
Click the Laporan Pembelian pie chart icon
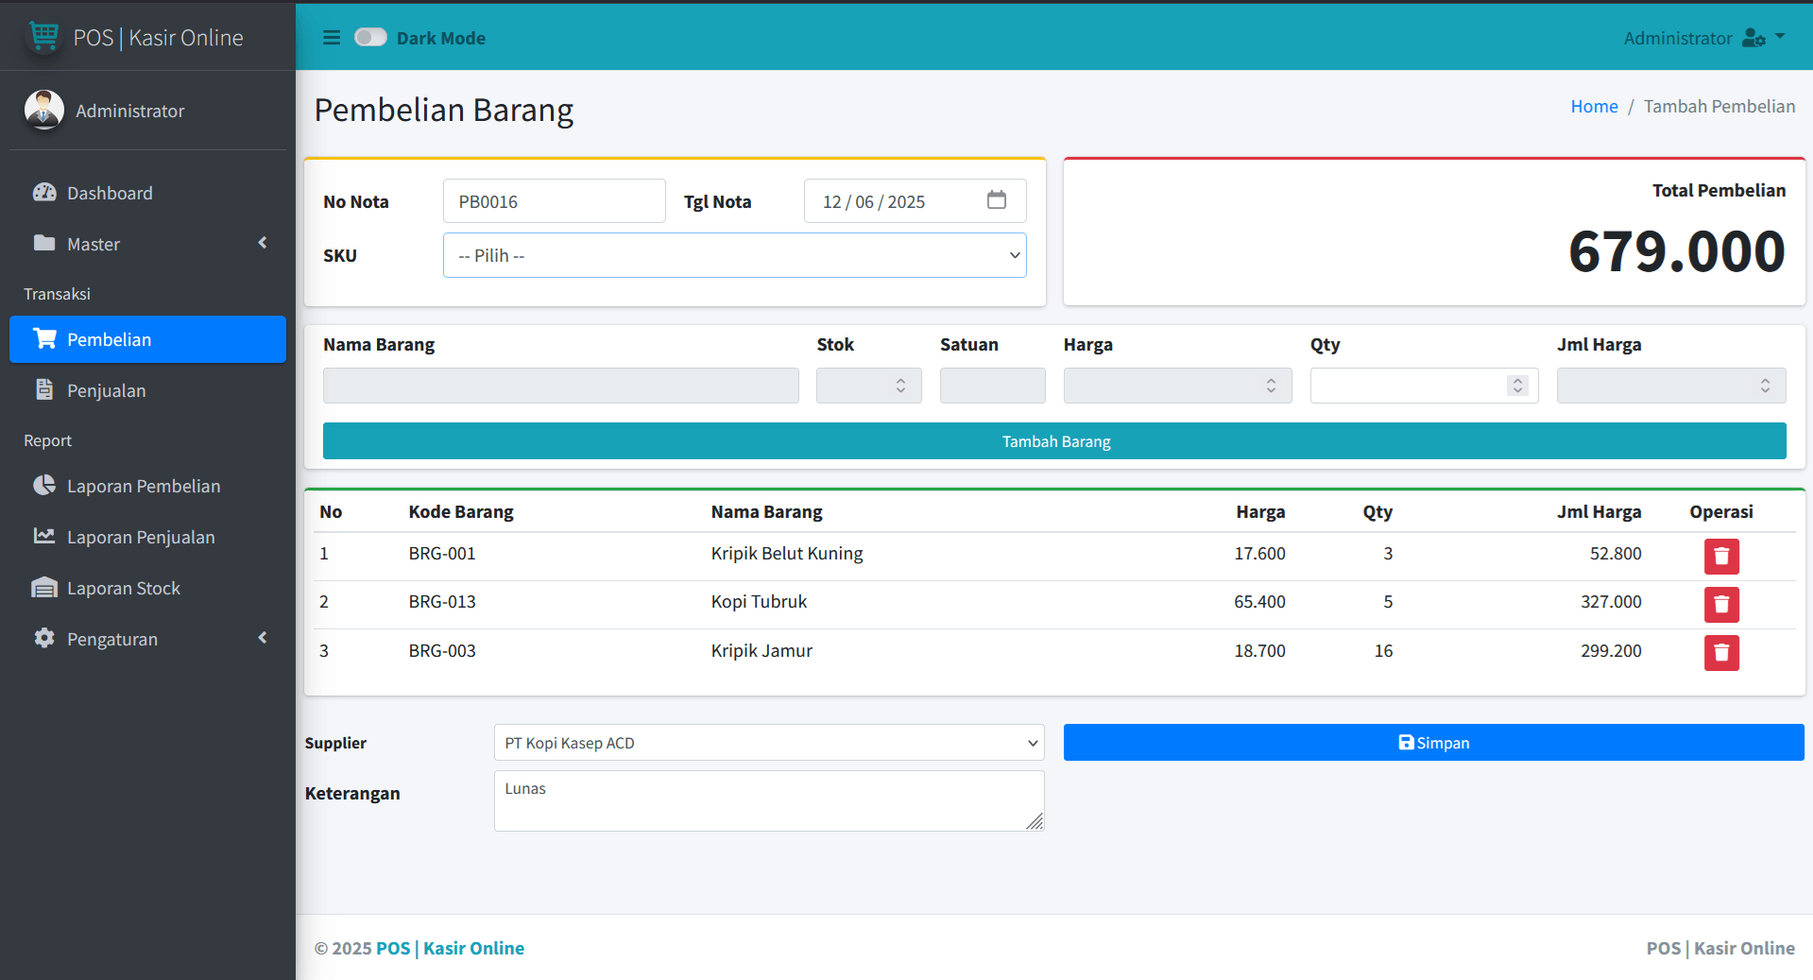[44, 486]
